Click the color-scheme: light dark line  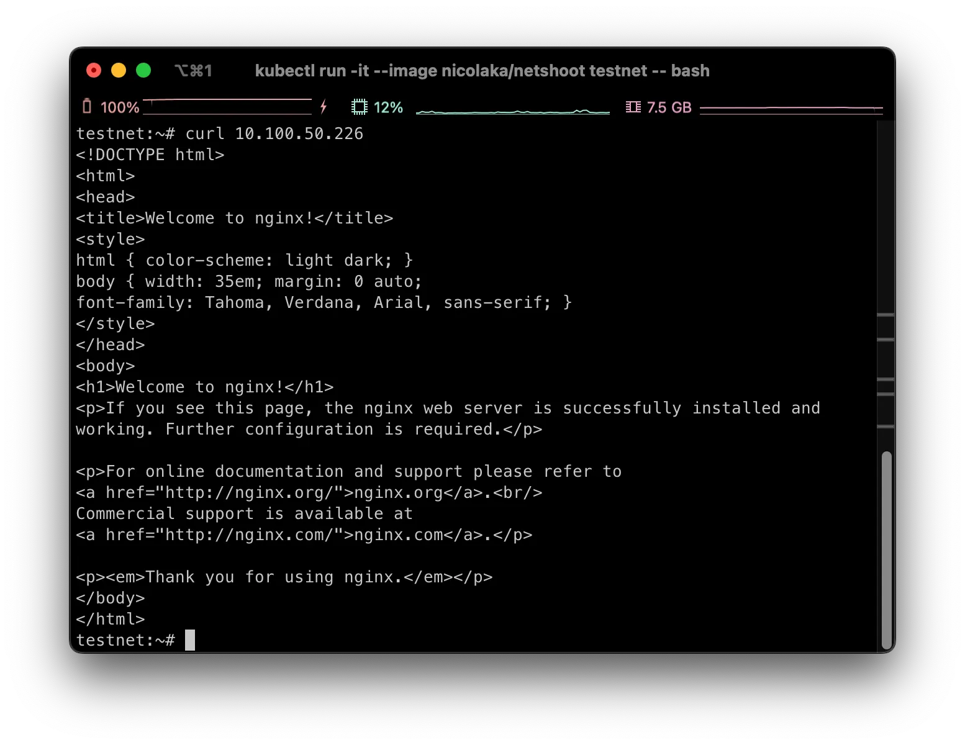(245, 260)
